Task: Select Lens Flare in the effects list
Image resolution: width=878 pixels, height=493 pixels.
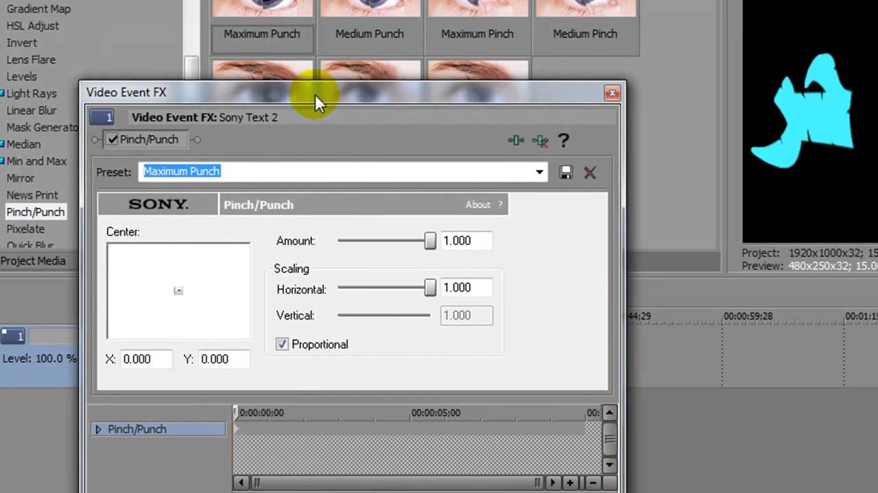Action: (31, 60)
